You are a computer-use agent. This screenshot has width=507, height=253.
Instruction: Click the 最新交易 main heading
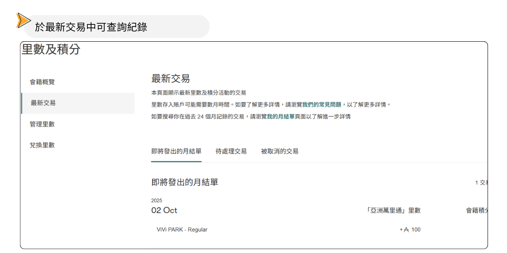170,78
